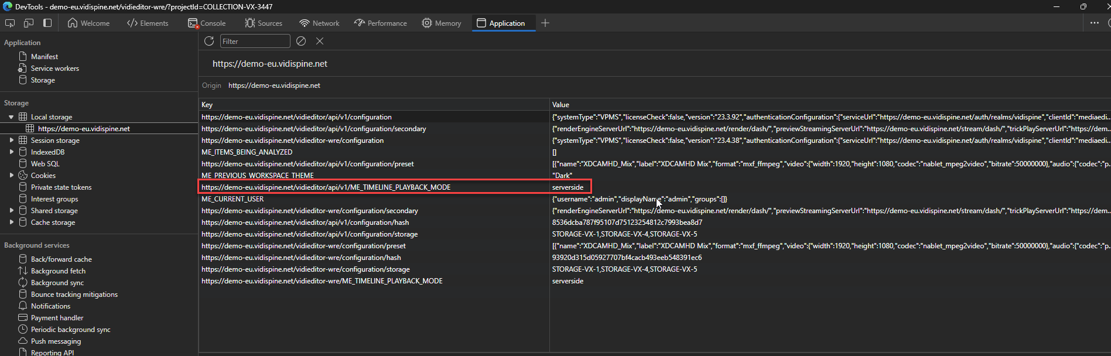Switch to the Network tab
This screenshot has height=356, width=1111.
click(x=319, y=23)
